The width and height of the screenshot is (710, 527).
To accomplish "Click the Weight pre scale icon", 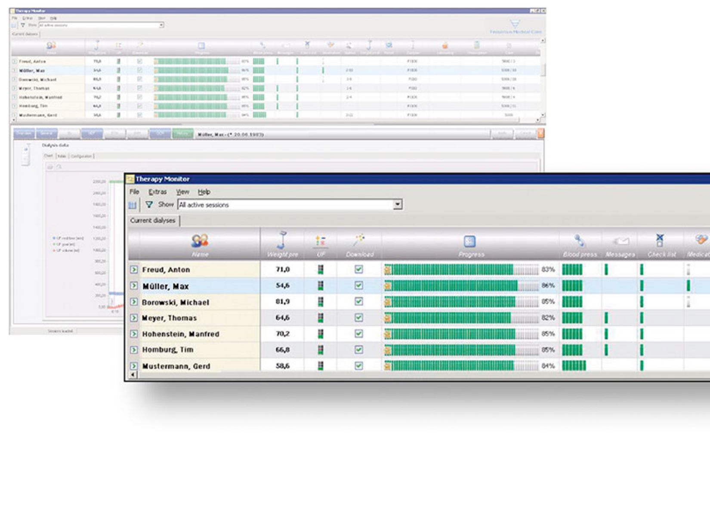I will point(282,240).
